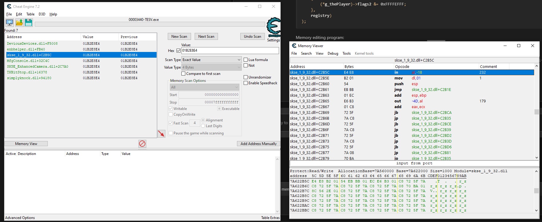Toggle the Writable checkbox
The image size is (542, 222).
point(171,109)
